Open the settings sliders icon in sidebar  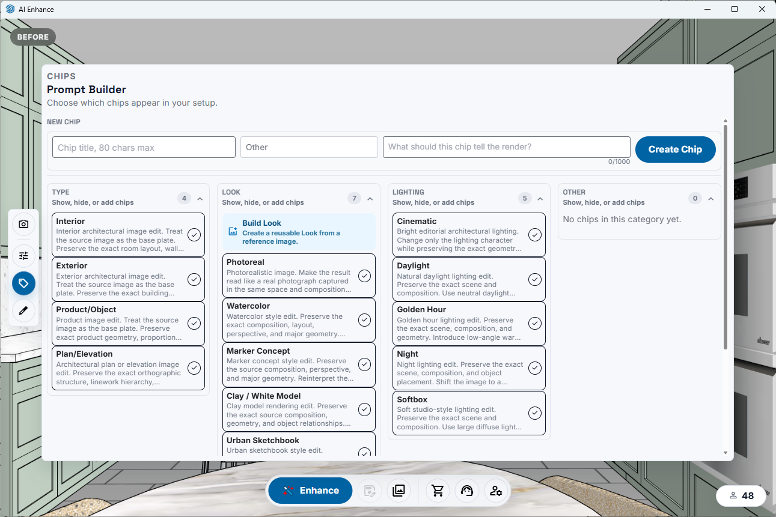pyautogui.click(x=23, y=256)
